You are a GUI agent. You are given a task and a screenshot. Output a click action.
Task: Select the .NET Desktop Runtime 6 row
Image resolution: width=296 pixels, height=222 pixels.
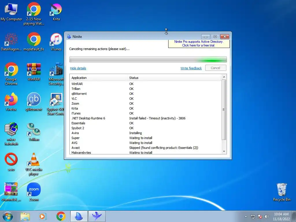(x=146, y=118)
